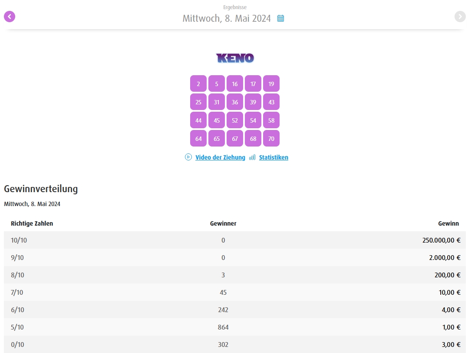Select drawn number ball 25

tap(198, 102)
